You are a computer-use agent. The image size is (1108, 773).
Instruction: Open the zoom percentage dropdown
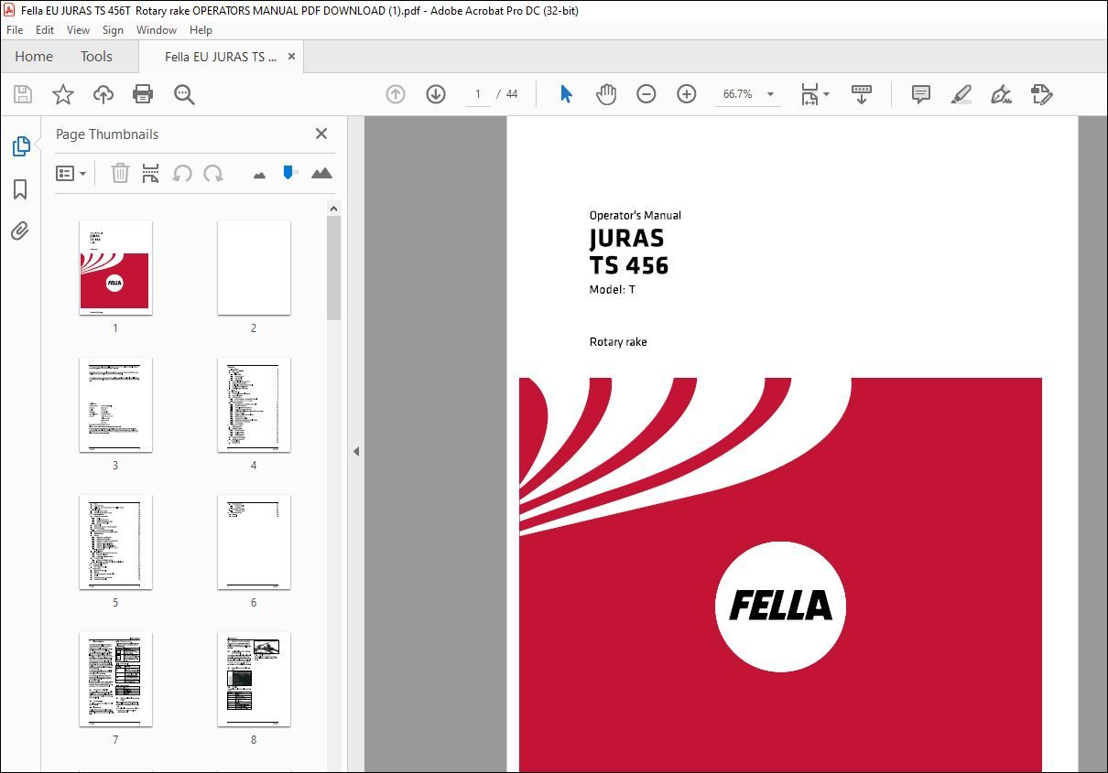770,93
